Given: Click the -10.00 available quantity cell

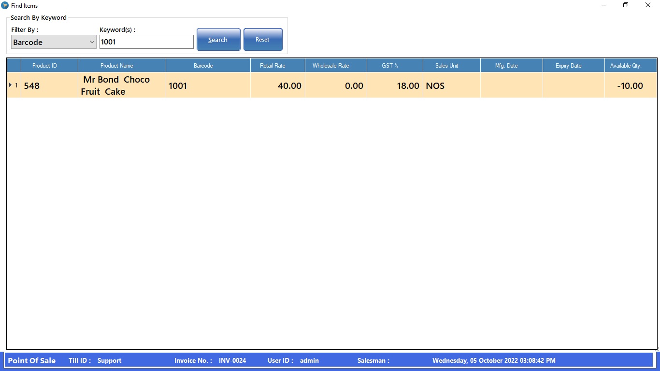Looking at the screenshot, I should pos(630,86).
